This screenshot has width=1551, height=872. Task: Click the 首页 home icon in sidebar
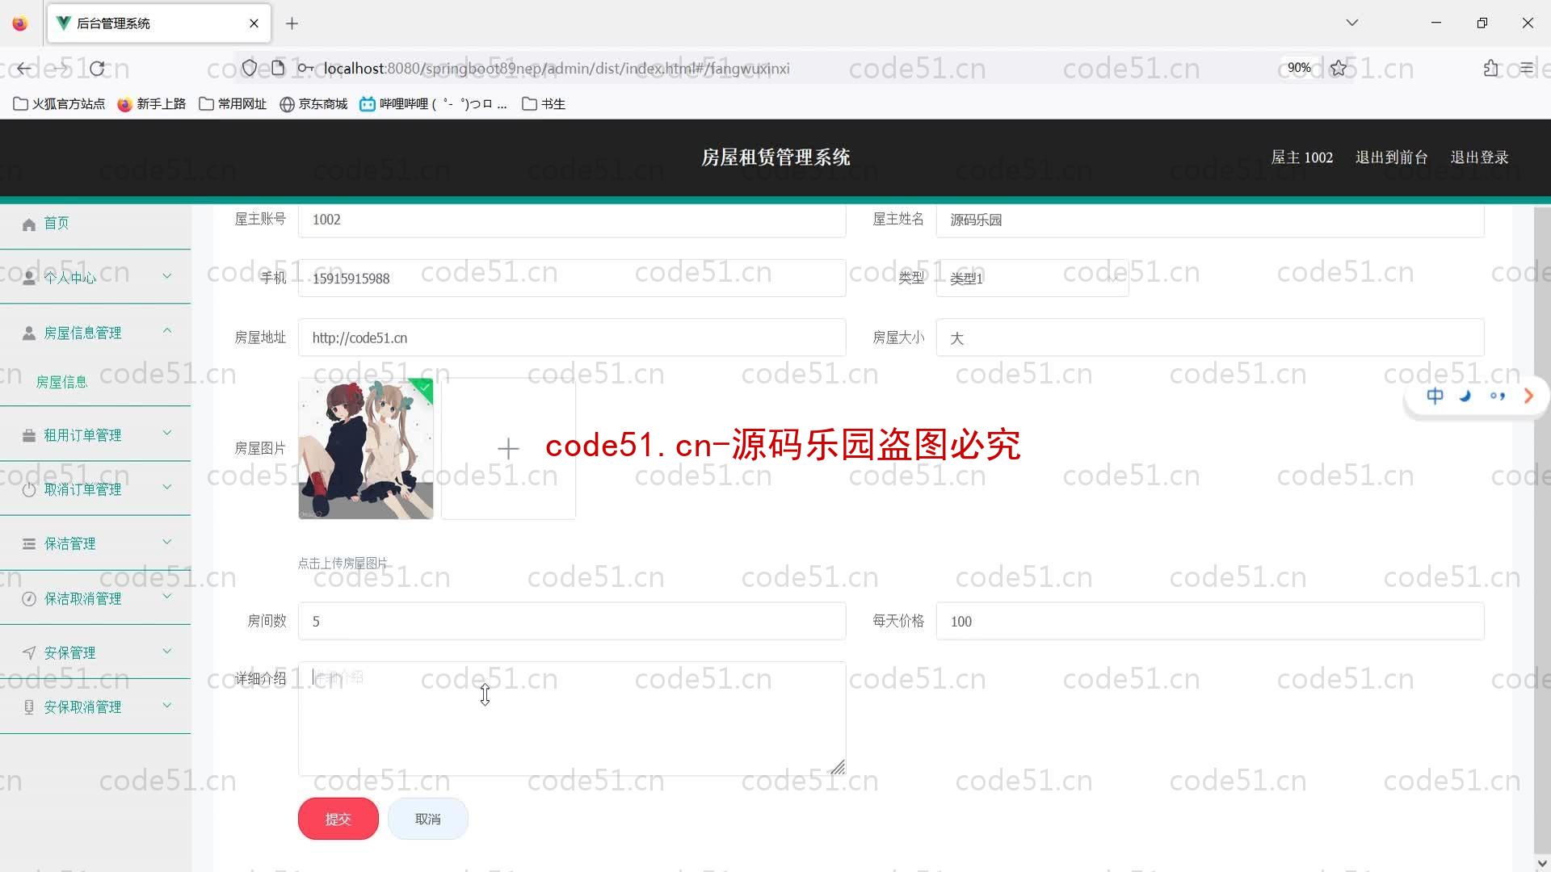(x=27, y=223)
